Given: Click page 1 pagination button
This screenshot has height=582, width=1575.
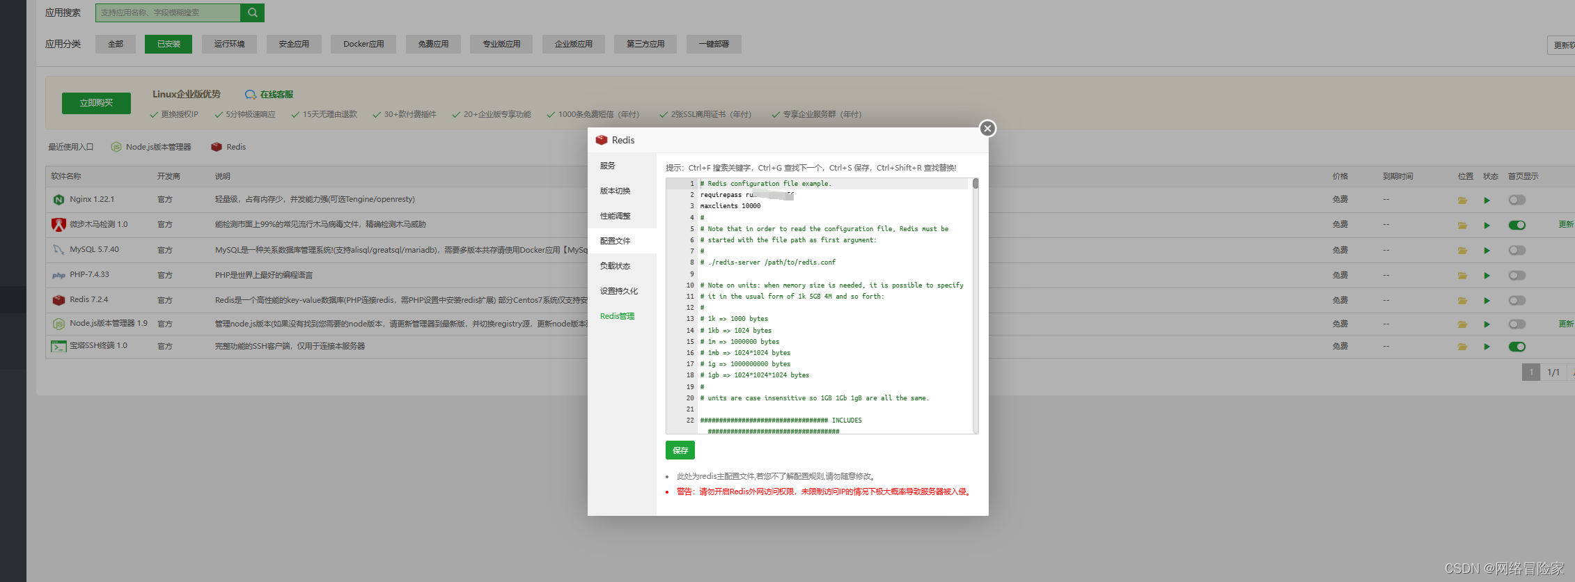Looking at the screenshot, I should pos(1531,372).
